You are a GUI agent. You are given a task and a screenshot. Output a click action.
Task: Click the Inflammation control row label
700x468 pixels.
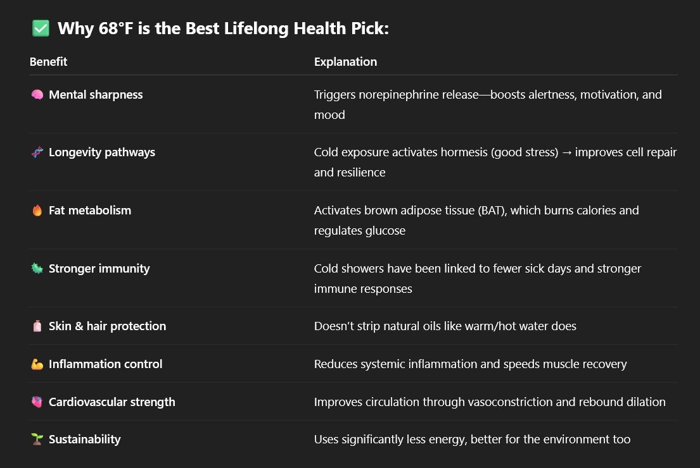point(105,364)
